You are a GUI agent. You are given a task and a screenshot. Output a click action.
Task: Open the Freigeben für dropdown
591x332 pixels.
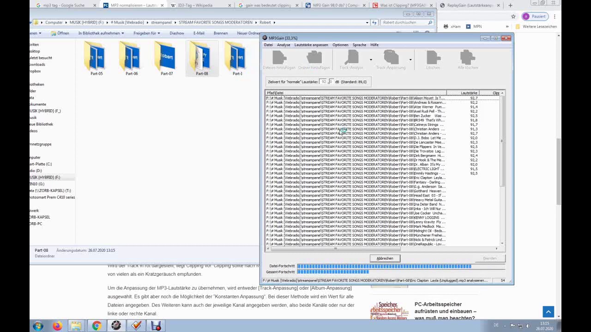[147, 33]
